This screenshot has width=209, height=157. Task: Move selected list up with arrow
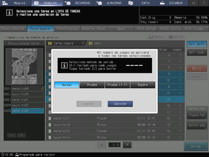[x=11, y=136]
